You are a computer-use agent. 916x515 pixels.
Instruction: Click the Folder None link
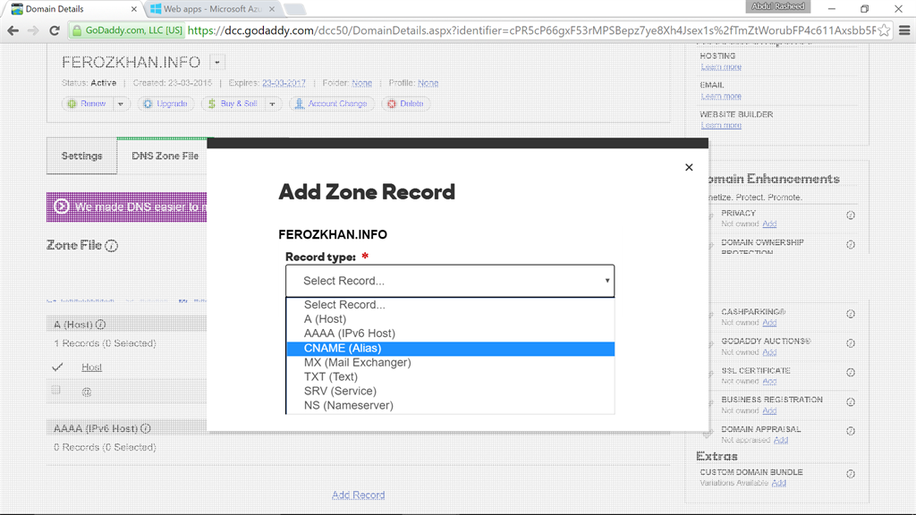[x=361, y=83]
